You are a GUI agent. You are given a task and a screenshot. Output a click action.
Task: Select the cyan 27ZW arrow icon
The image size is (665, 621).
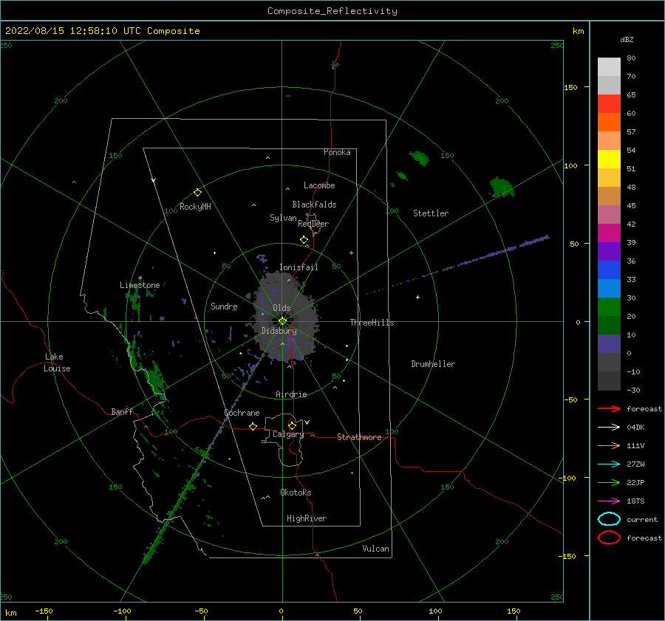pyautogui.click(x=609, y=464)
